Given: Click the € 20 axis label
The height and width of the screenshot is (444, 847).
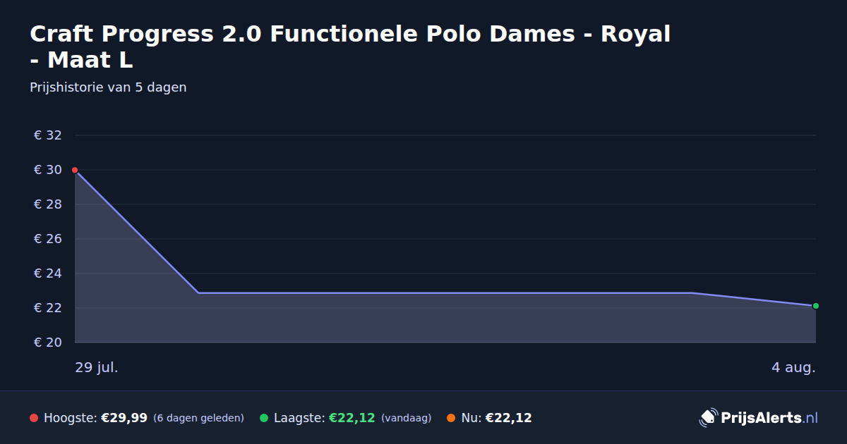Looking at the screenshot, I should pos(48,343).
